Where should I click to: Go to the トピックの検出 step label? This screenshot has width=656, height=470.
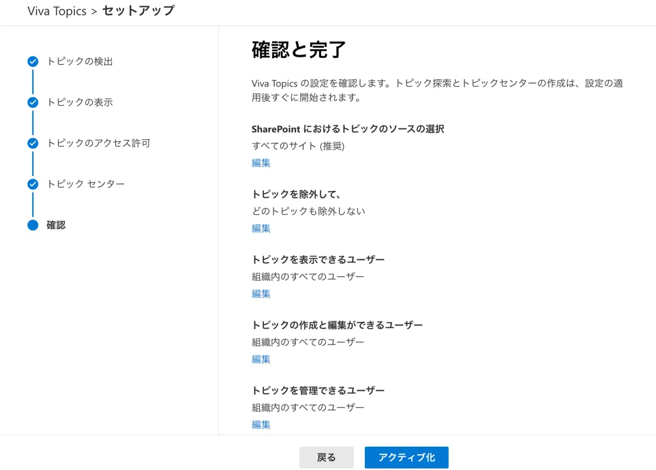pos(80,61)
